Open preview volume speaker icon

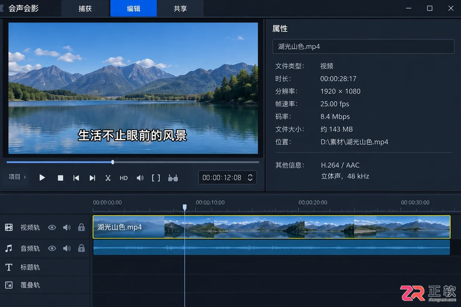click(x=140, y=178)
